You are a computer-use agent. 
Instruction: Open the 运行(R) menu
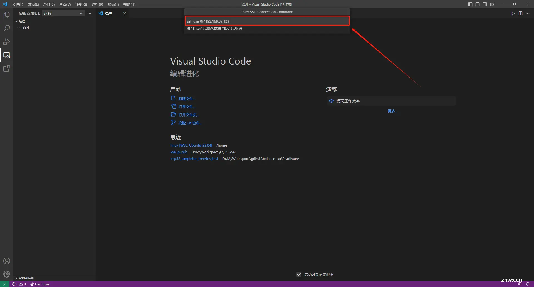(x=97, y=4)
